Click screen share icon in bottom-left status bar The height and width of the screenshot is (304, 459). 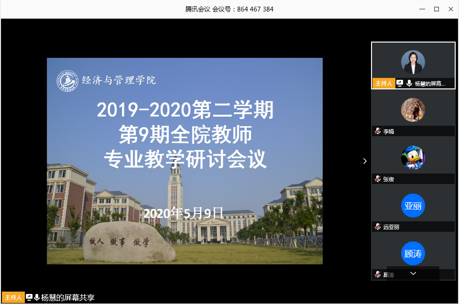(x=29, y=297)
